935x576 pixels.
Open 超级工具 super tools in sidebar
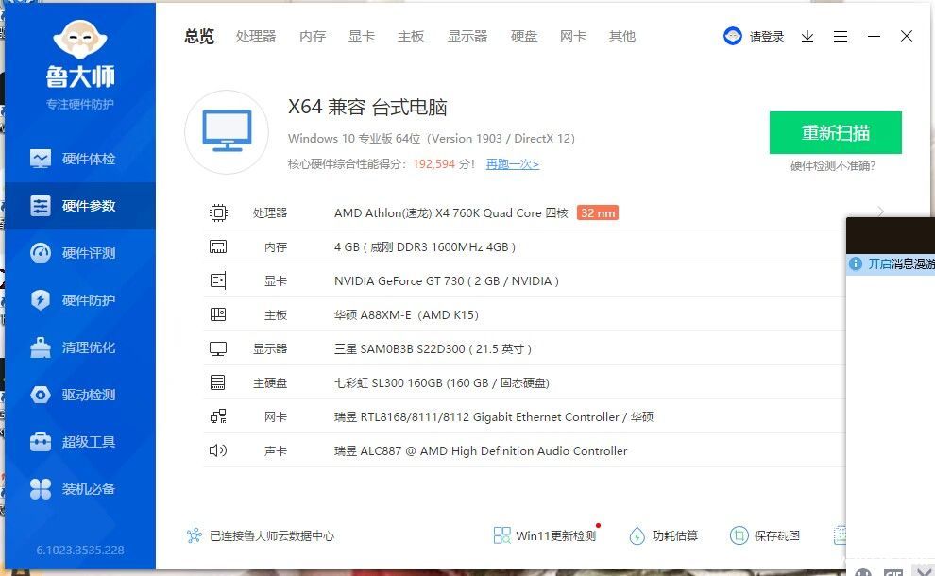tap(80, 442)
